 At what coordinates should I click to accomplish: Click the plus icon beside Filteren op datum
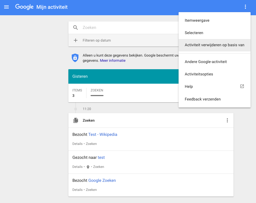pos(75,40)
